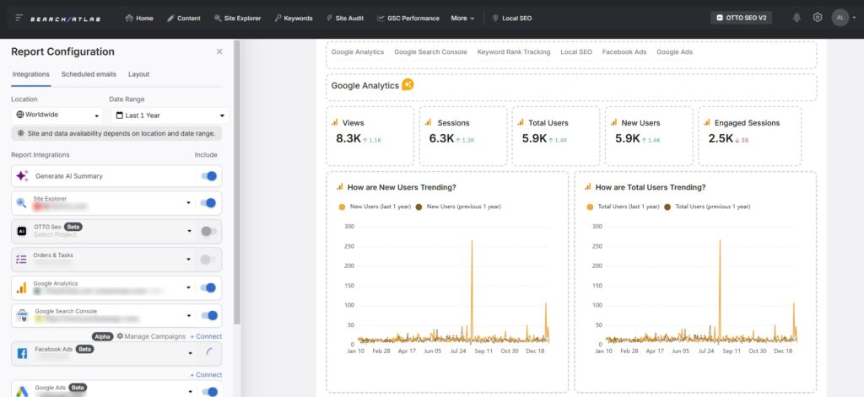Go to Home in top navigation

(x=139, y=19)
